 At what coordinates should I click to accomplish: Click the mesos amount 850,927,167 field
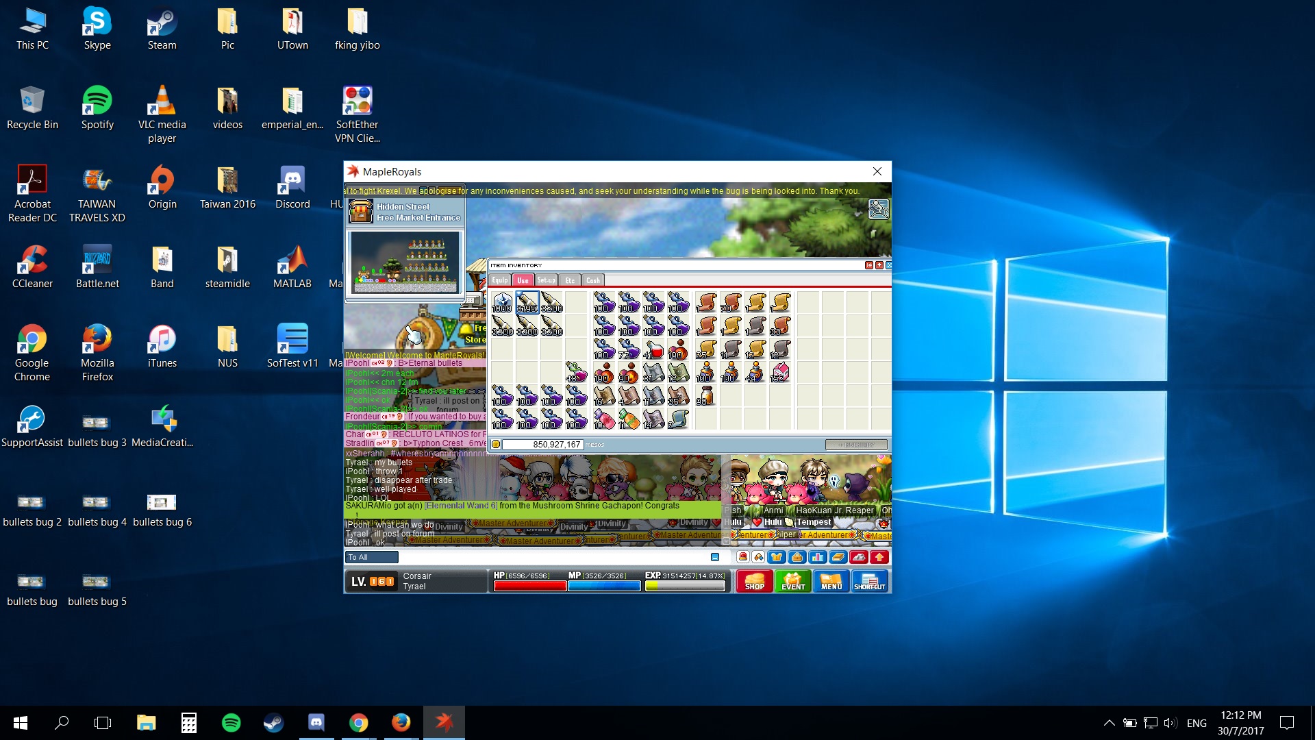543,445
